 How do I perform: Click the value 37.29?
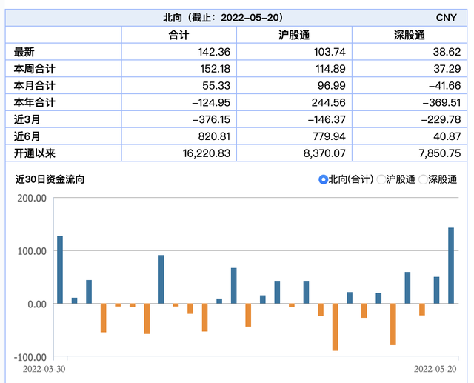coord(447,69)
